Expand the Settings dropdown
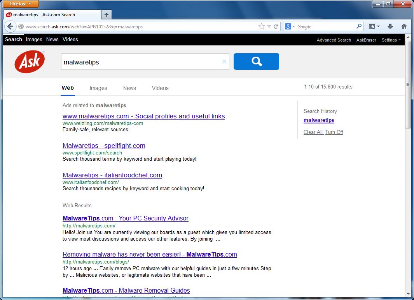The image size is (414, 300). tap(391, 40)
